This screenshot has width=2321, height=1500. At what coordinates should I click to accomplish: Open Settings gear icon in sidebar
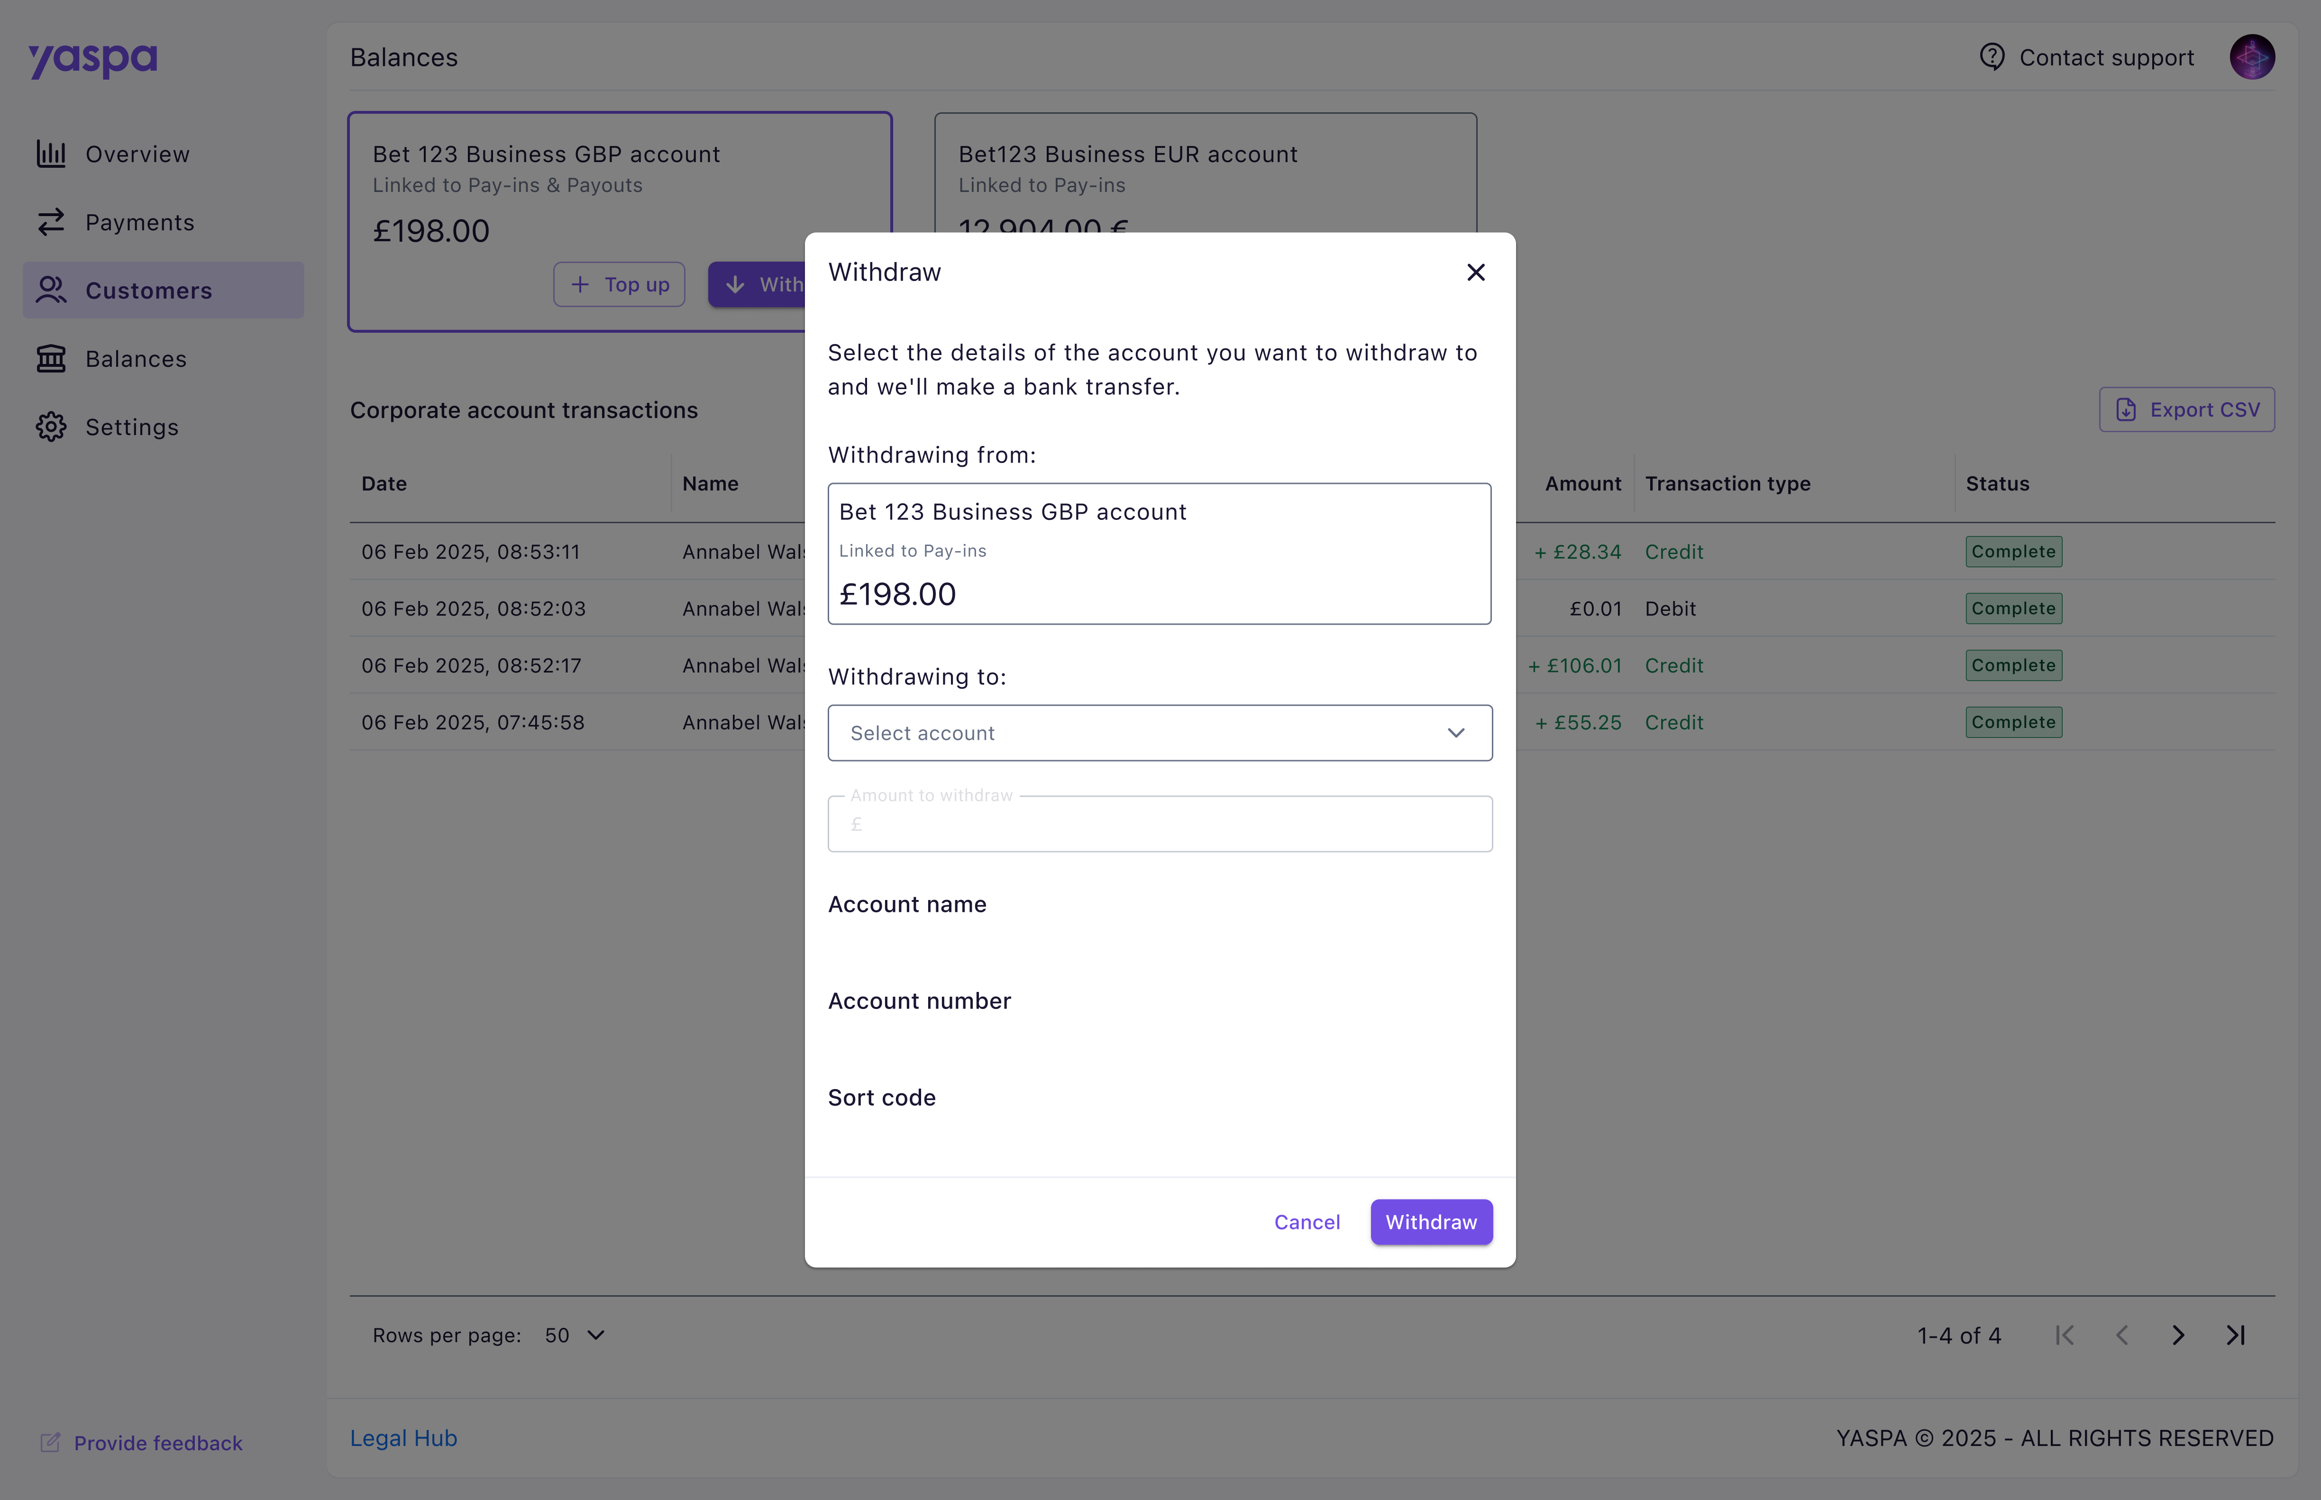51,427
